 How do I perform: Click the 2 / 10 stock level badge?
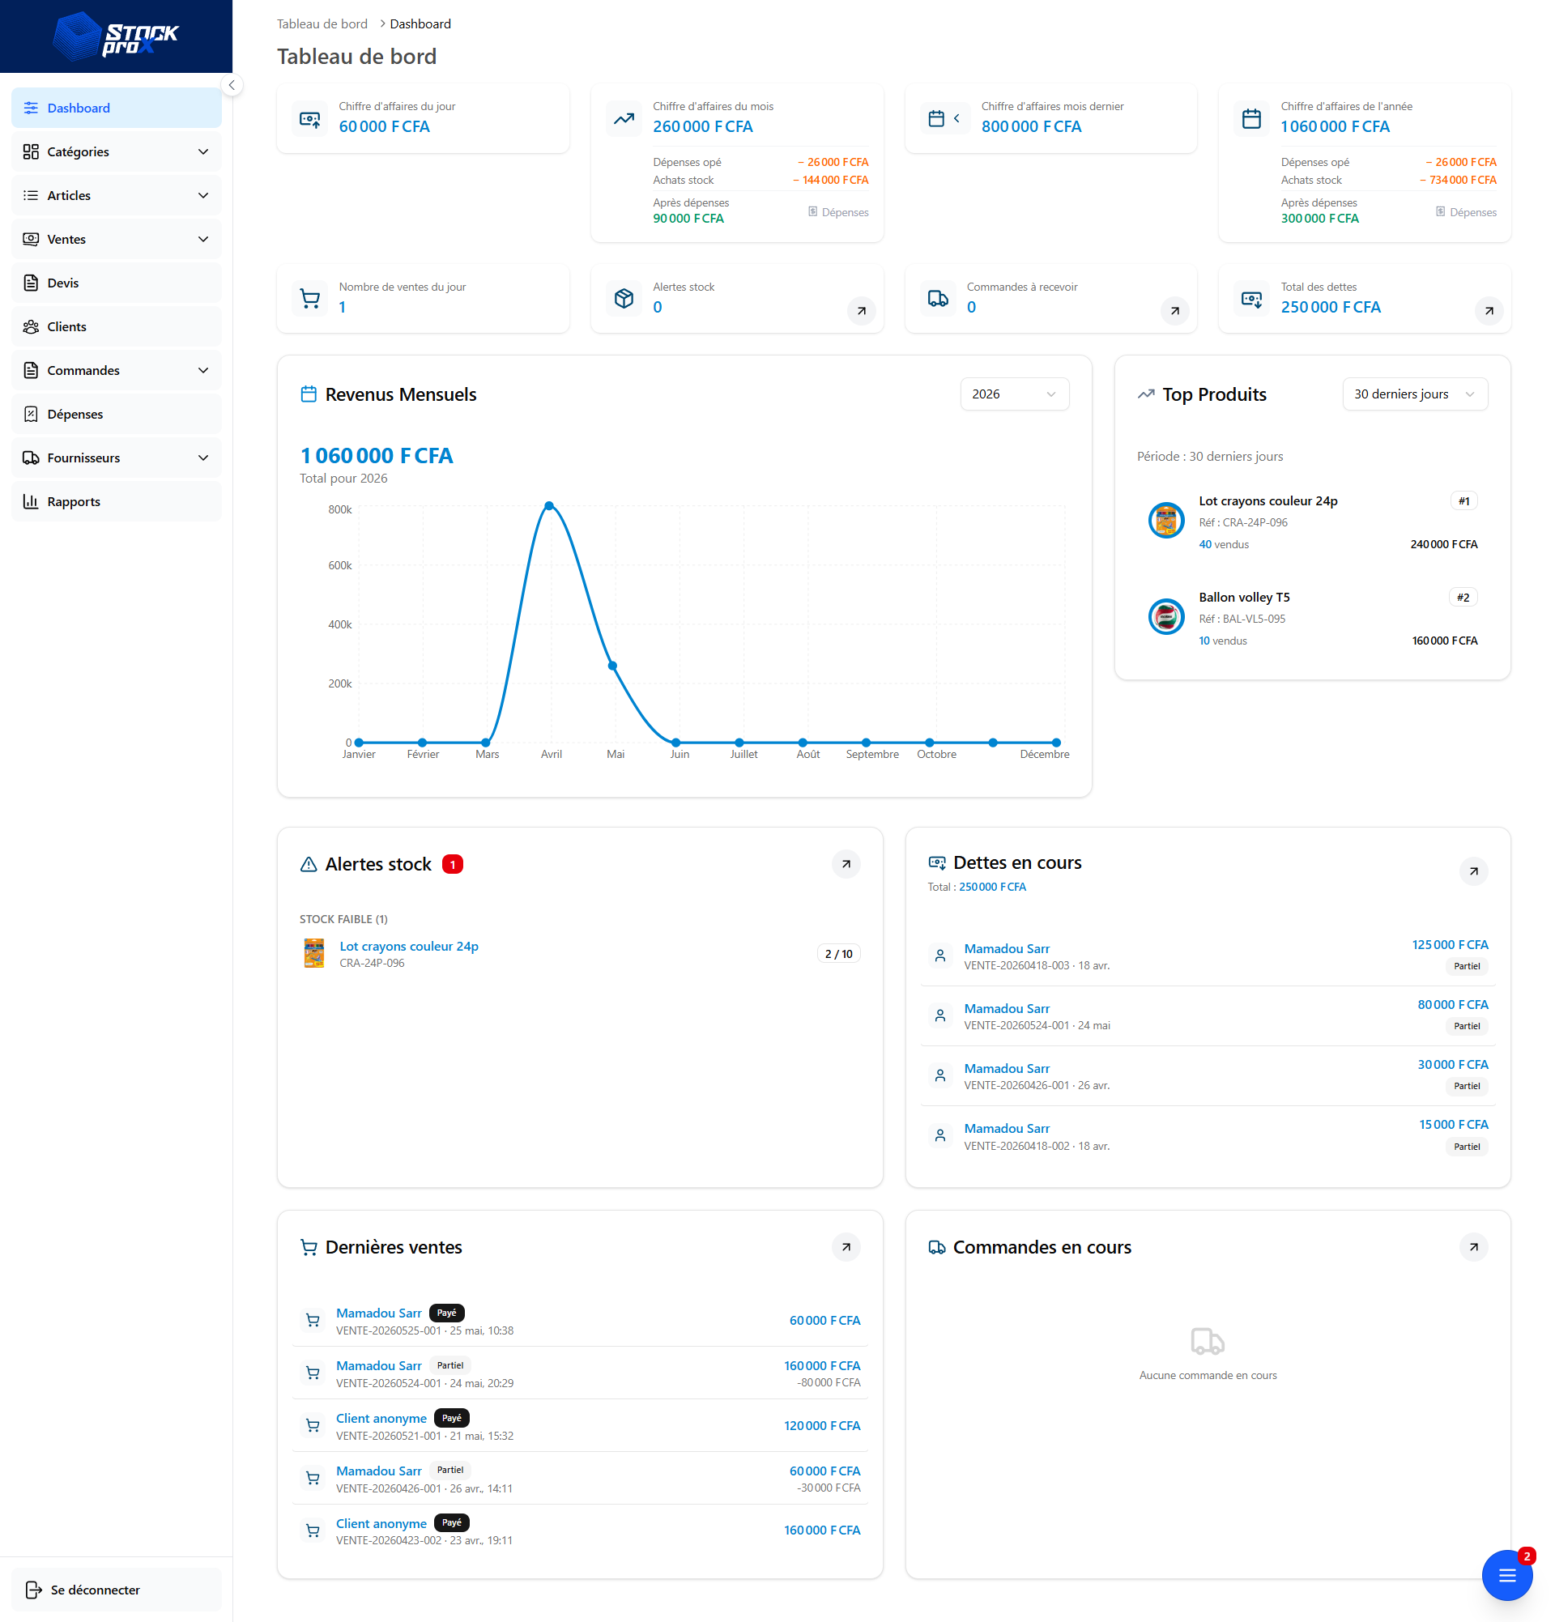[x=838, y=953]
